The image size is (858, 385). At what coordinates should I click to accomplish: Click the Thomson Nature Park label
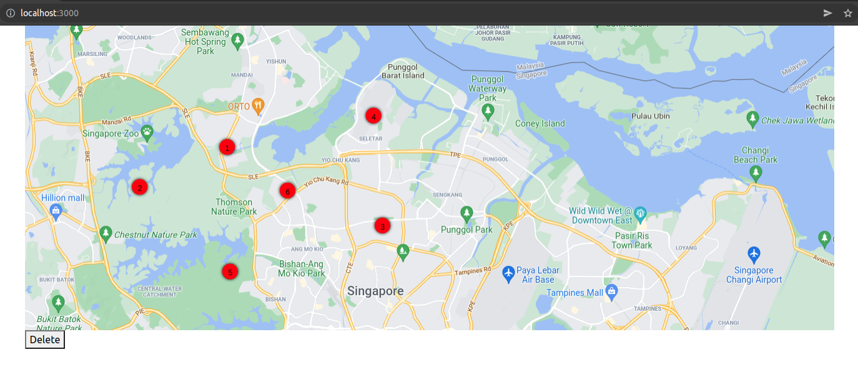234,207
